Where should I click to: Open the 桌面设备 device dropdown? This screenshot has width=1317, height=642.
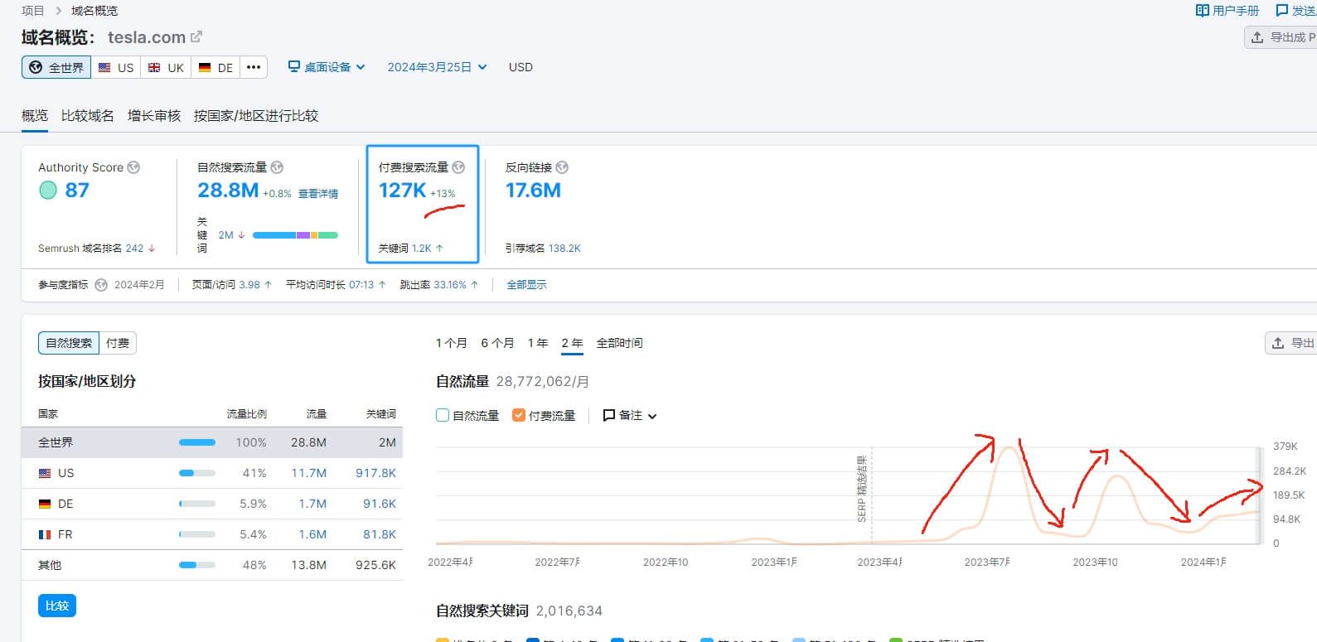(x=327, y=67)
